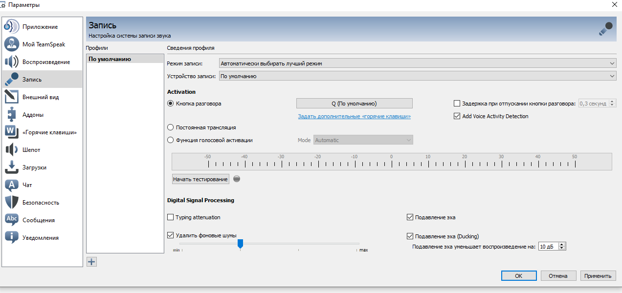This screenshot has width=622, height=293.
Task: Close the Параметры window
Action: coord(614,4)
